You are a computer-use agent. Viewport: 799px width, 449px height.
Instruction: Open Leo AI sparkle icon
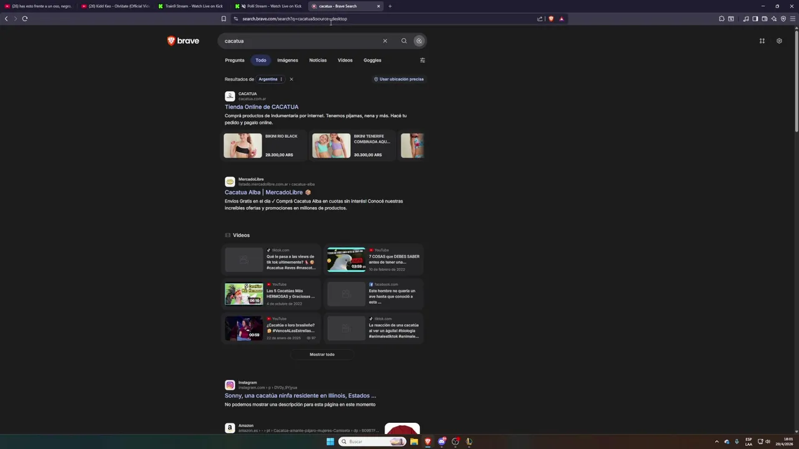click(x=774, y=19)
